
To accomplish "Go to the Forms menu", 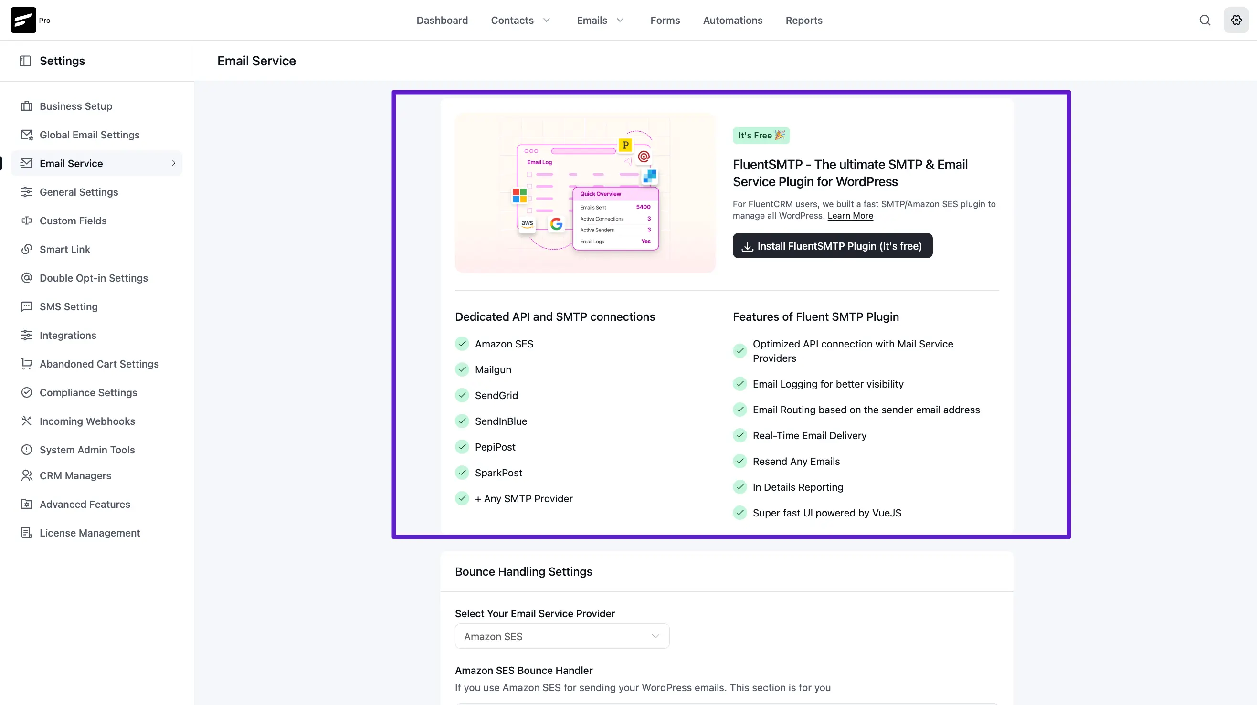I will pos(665,20).
